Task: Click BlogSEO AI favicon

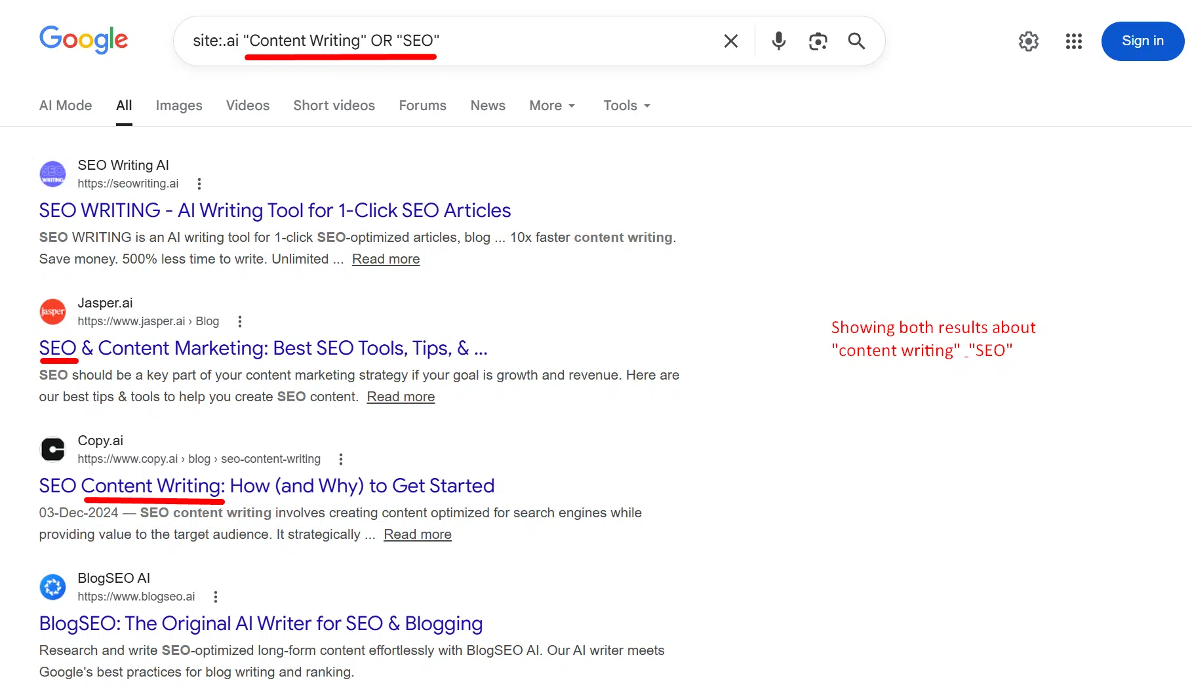Action: (52, 587)
